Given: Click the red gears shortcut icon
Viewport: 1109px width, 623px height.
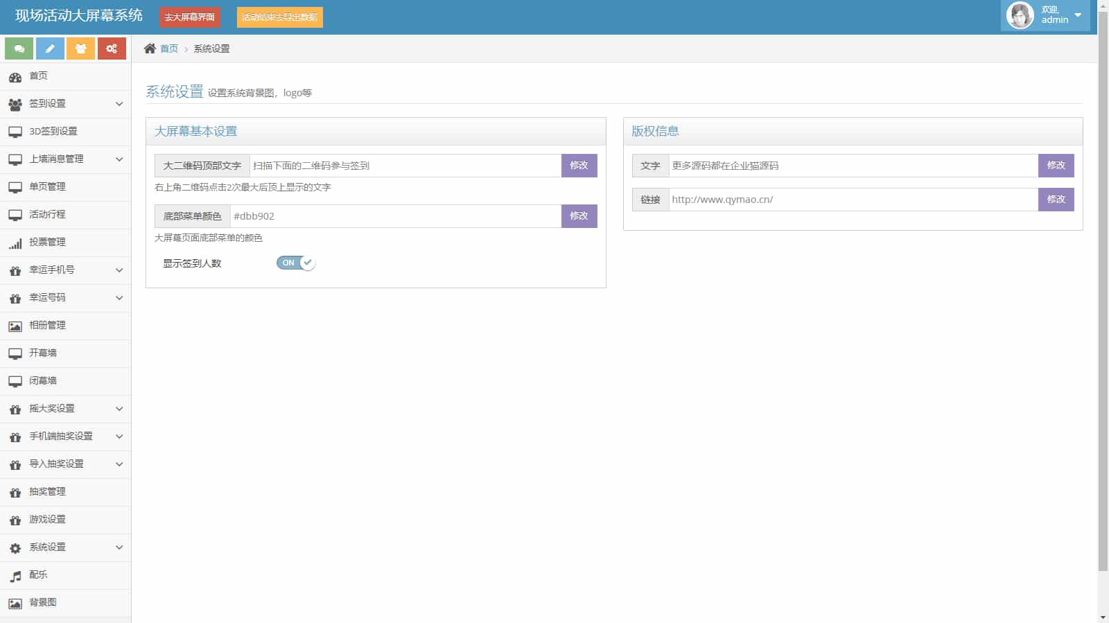Looking at the screenshot, I should pos(112,49).
